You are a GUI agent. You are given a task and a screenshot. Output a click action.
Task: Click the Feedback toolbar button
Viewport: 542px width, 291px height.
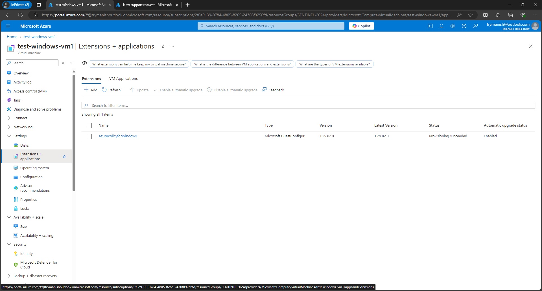point(273,90)
